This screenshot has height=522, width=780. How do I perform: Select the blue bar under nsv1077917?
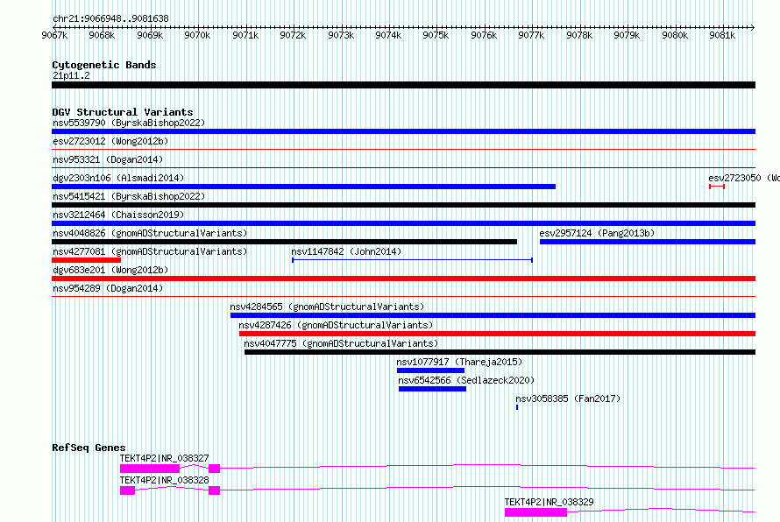pos(431,370)
